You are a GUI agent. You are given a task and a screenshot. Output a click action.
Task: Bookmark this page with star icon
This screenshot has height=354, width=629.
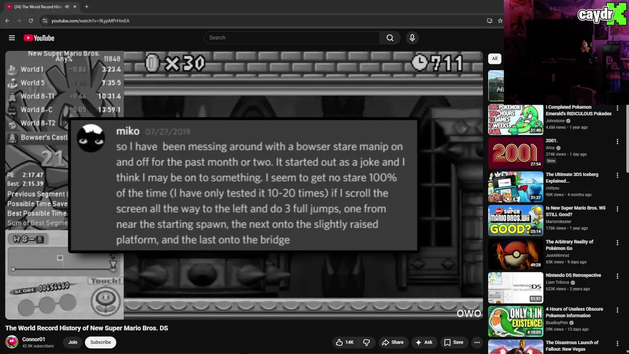pos(500,21)
